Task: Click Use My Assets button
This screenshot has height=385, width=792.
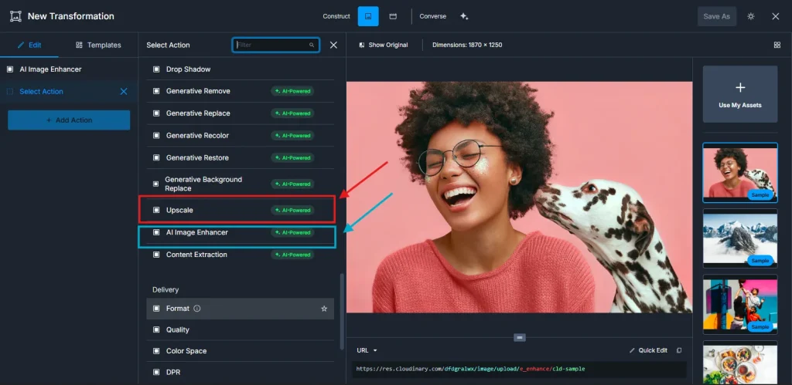Action: 740,94
